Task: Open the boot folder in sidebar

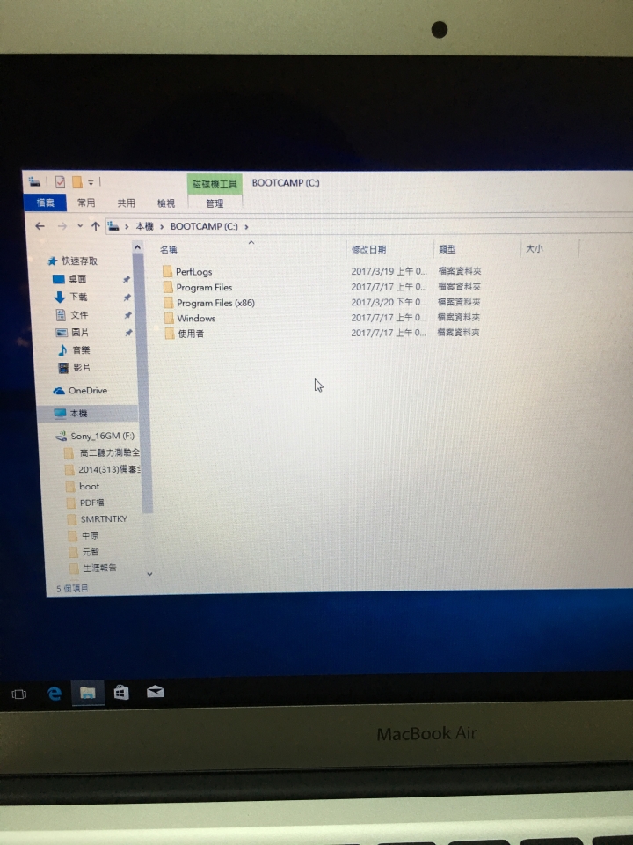Action: 90,487
